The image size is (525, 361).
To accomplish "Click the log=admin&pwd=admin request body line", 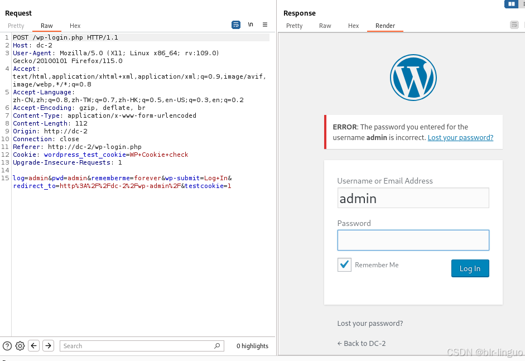I will tap(122, 178).
